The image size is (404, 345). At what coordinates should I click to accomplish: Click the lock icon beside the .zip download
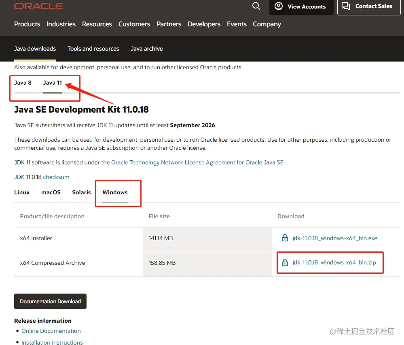point(285,262)
